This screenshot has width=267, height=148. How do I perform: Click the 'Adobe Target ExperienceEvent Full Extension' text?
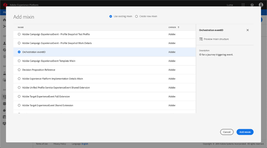point(46,96)
